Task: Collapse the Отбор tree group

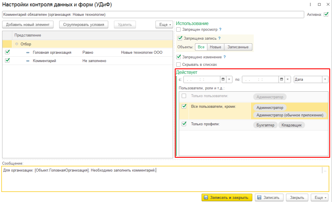Action: point(17,44)
